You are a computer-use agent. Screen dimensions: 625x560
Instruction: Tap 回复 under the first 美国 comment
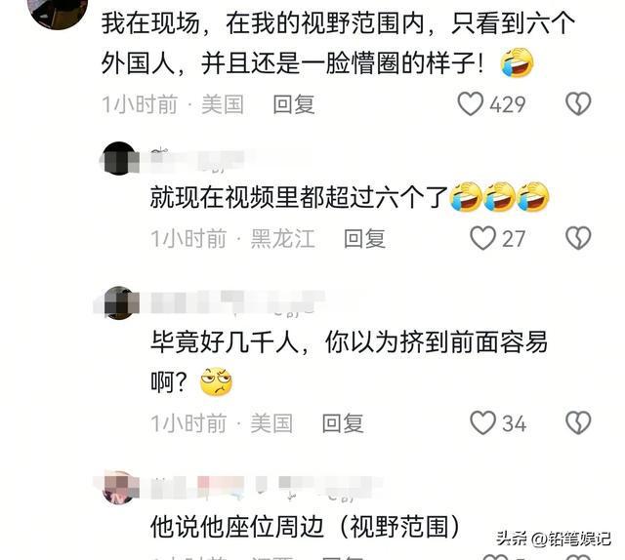[x=294, y=104]
